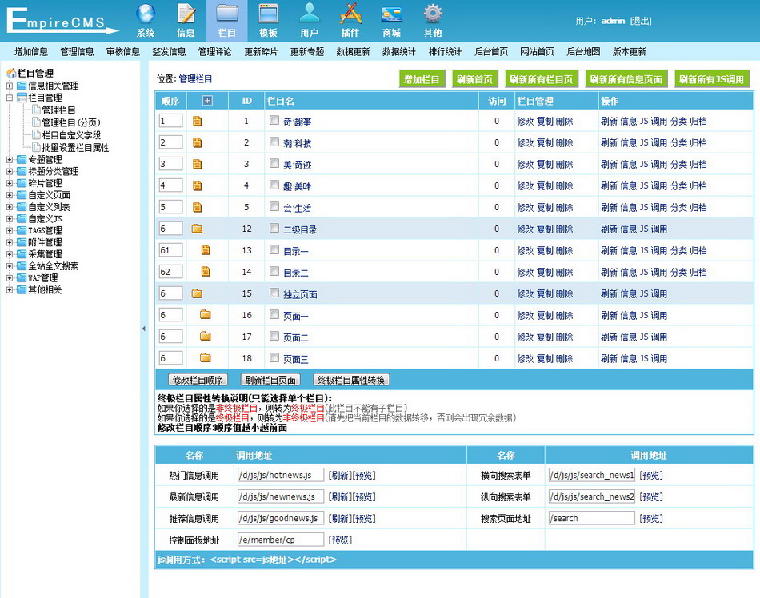Image resolution: width=760 pixels, height=598 pixels.
Task: Open the 版本更新 menu item
Action: tap(629, 52)
